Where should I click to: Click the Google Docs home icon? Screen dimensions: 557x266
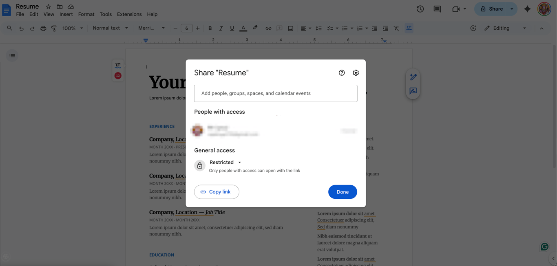(7, 10)
